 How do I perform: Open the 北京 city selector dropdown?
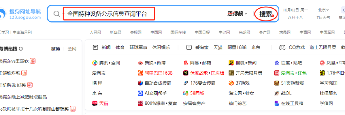[323, 10]
